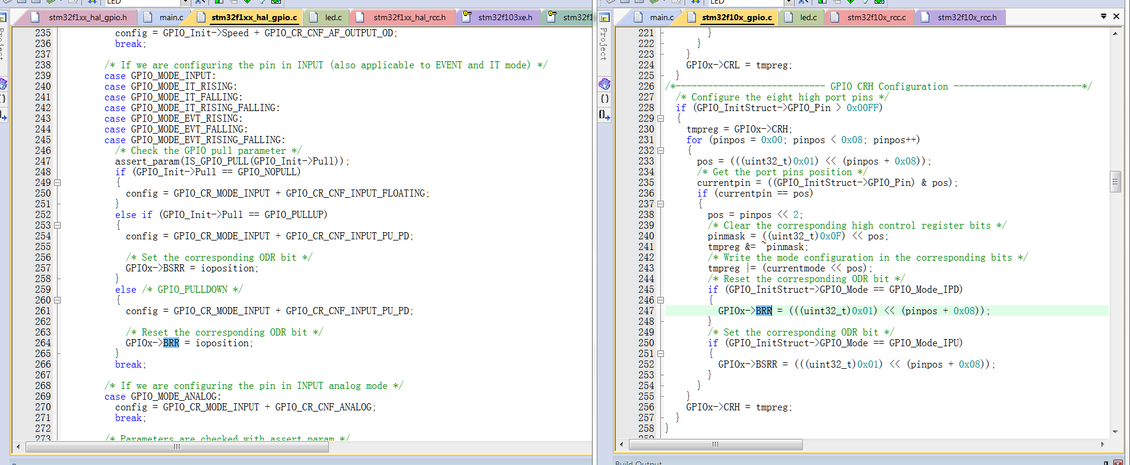The image size is (1130, 465).
Task: Click 'case GPIO_MODE_INPUT:' on line 239
Action: (x=160, y=76)
